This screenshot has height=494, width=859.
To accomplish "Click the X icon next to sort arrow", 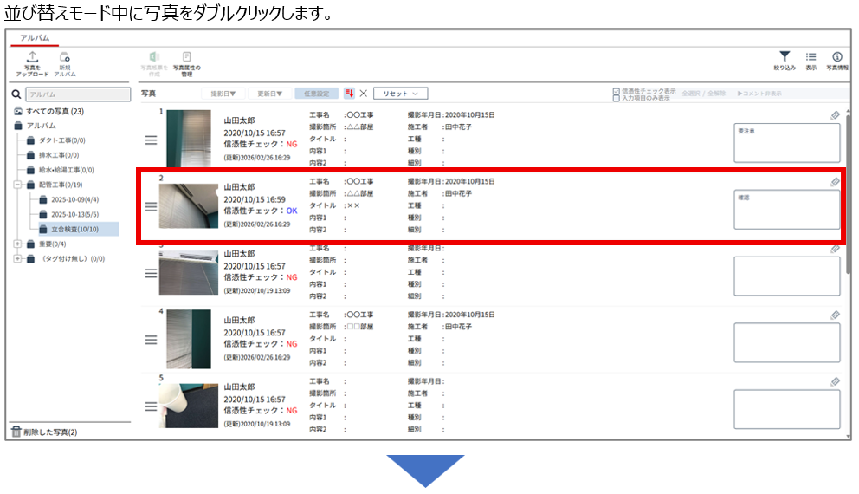I will pos(364,94).
